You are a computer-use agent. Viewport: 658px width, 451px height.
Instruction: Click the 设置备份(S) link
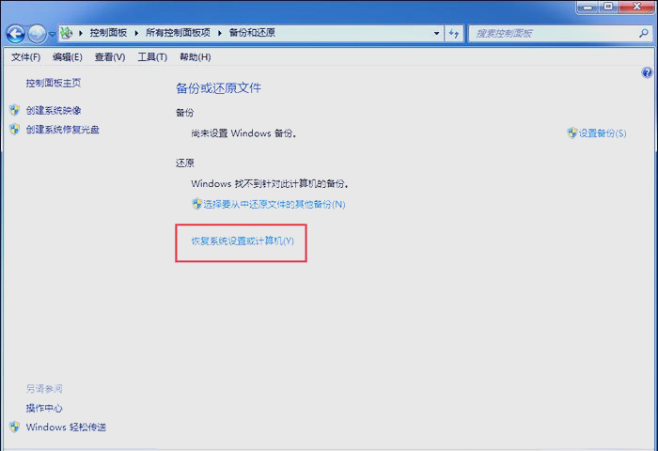[x=603, y=133]
